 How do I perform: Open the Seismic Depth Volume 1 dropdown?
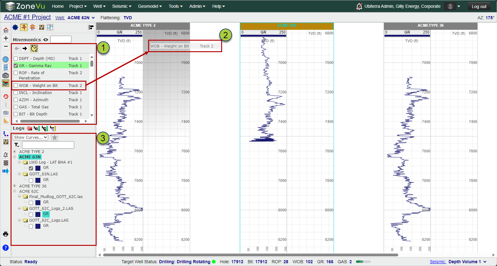pyautogui.click(x=467, y=262)
